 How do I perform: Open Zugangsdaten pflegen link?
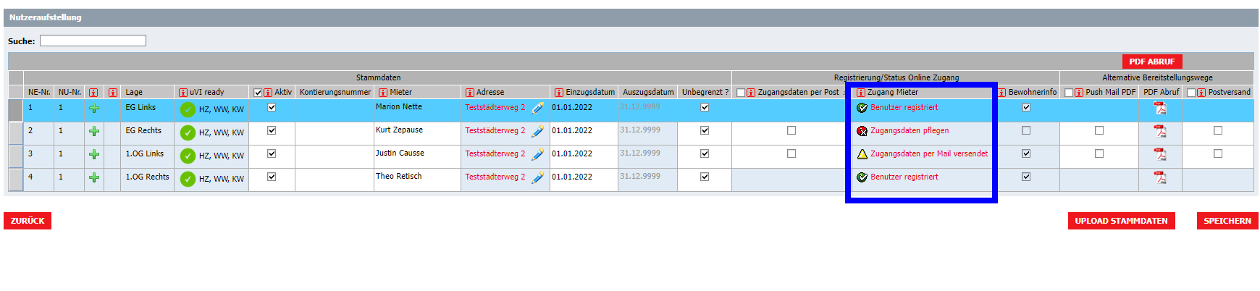pos(910,130)
